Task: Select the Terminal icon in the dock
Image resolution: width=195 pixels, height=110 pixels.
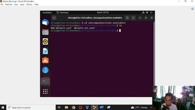Action: click(x=45, y=82)
